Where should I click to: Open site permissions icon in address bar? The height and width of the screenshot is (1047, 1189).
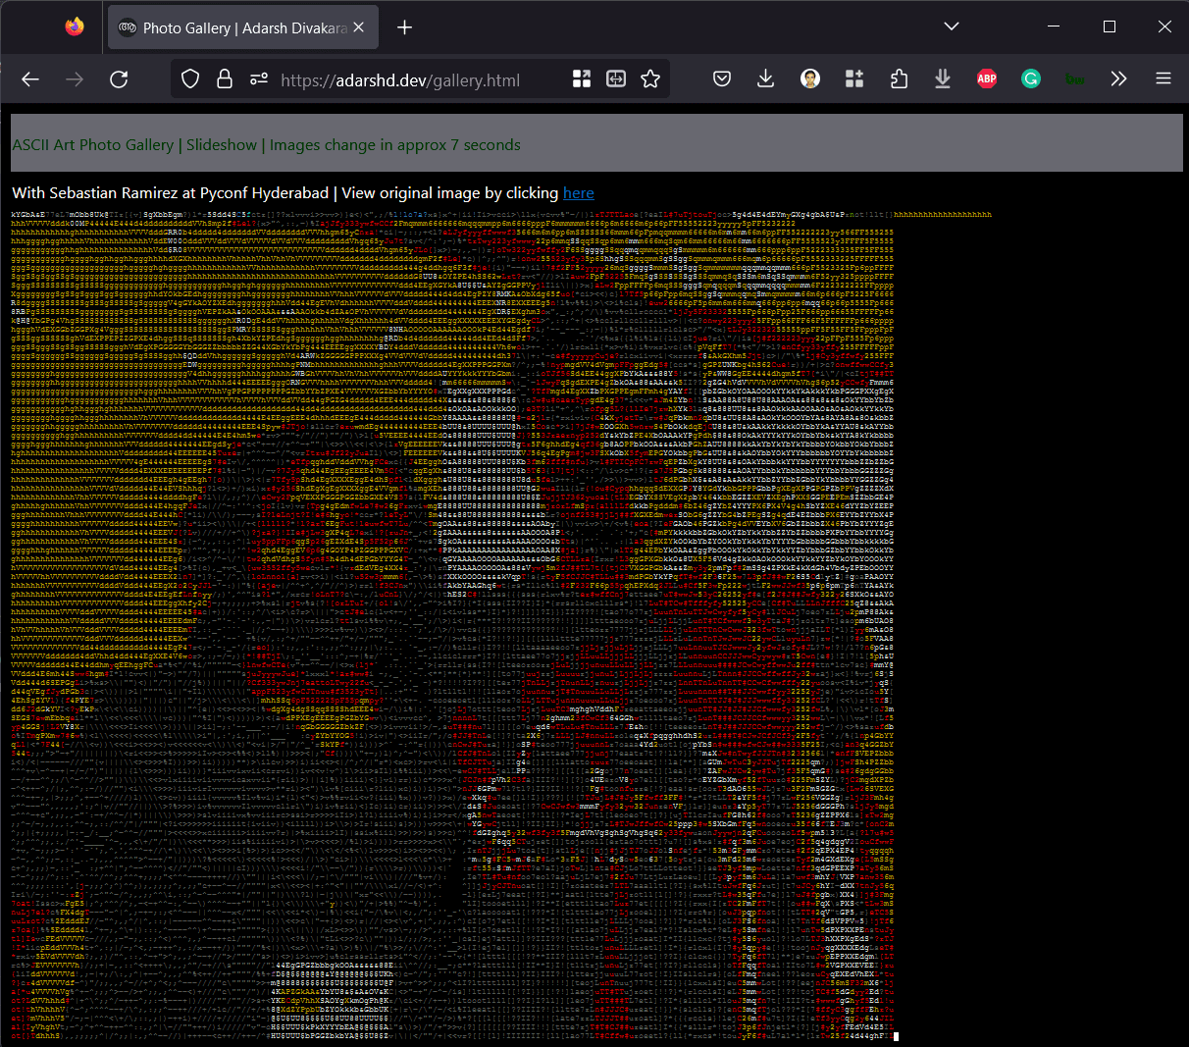258,79
